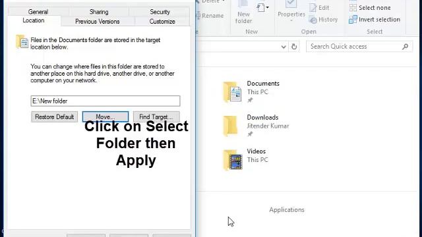
Task: Click the Restore Default button
Action: [x=54, y=117]
